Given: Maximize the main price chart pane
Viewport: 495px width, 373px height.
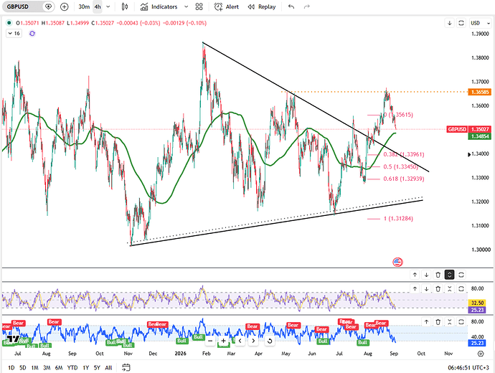Looking at the screenshot, I should click(461, 23).
